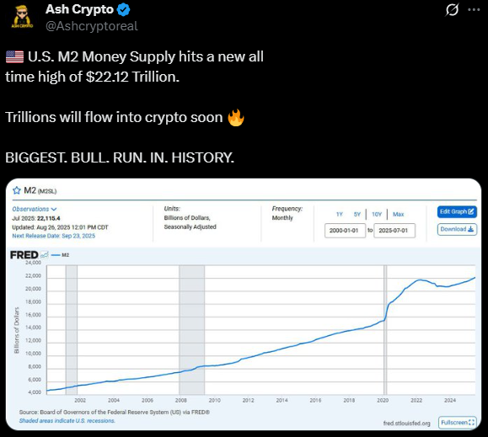
Task: Click the US flag emoji
Action: tap(14, 57)
